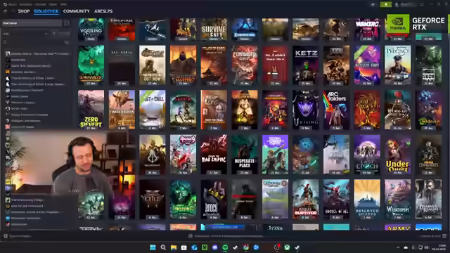Show hidden system tray icons
The width and height of the screenshot is (450, 253).
click(x=398, y=247)
